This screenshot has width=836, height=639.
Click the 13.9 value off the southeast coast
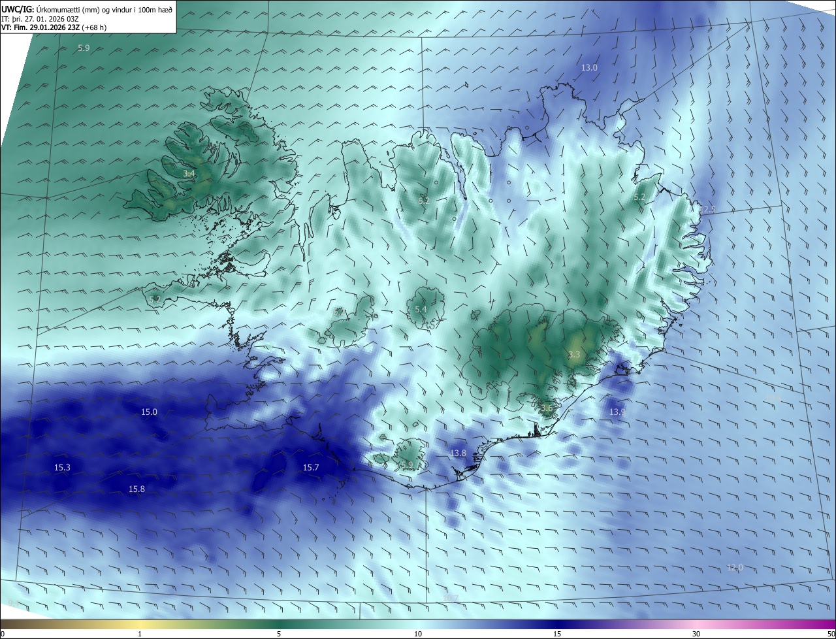tap(617, 412)
